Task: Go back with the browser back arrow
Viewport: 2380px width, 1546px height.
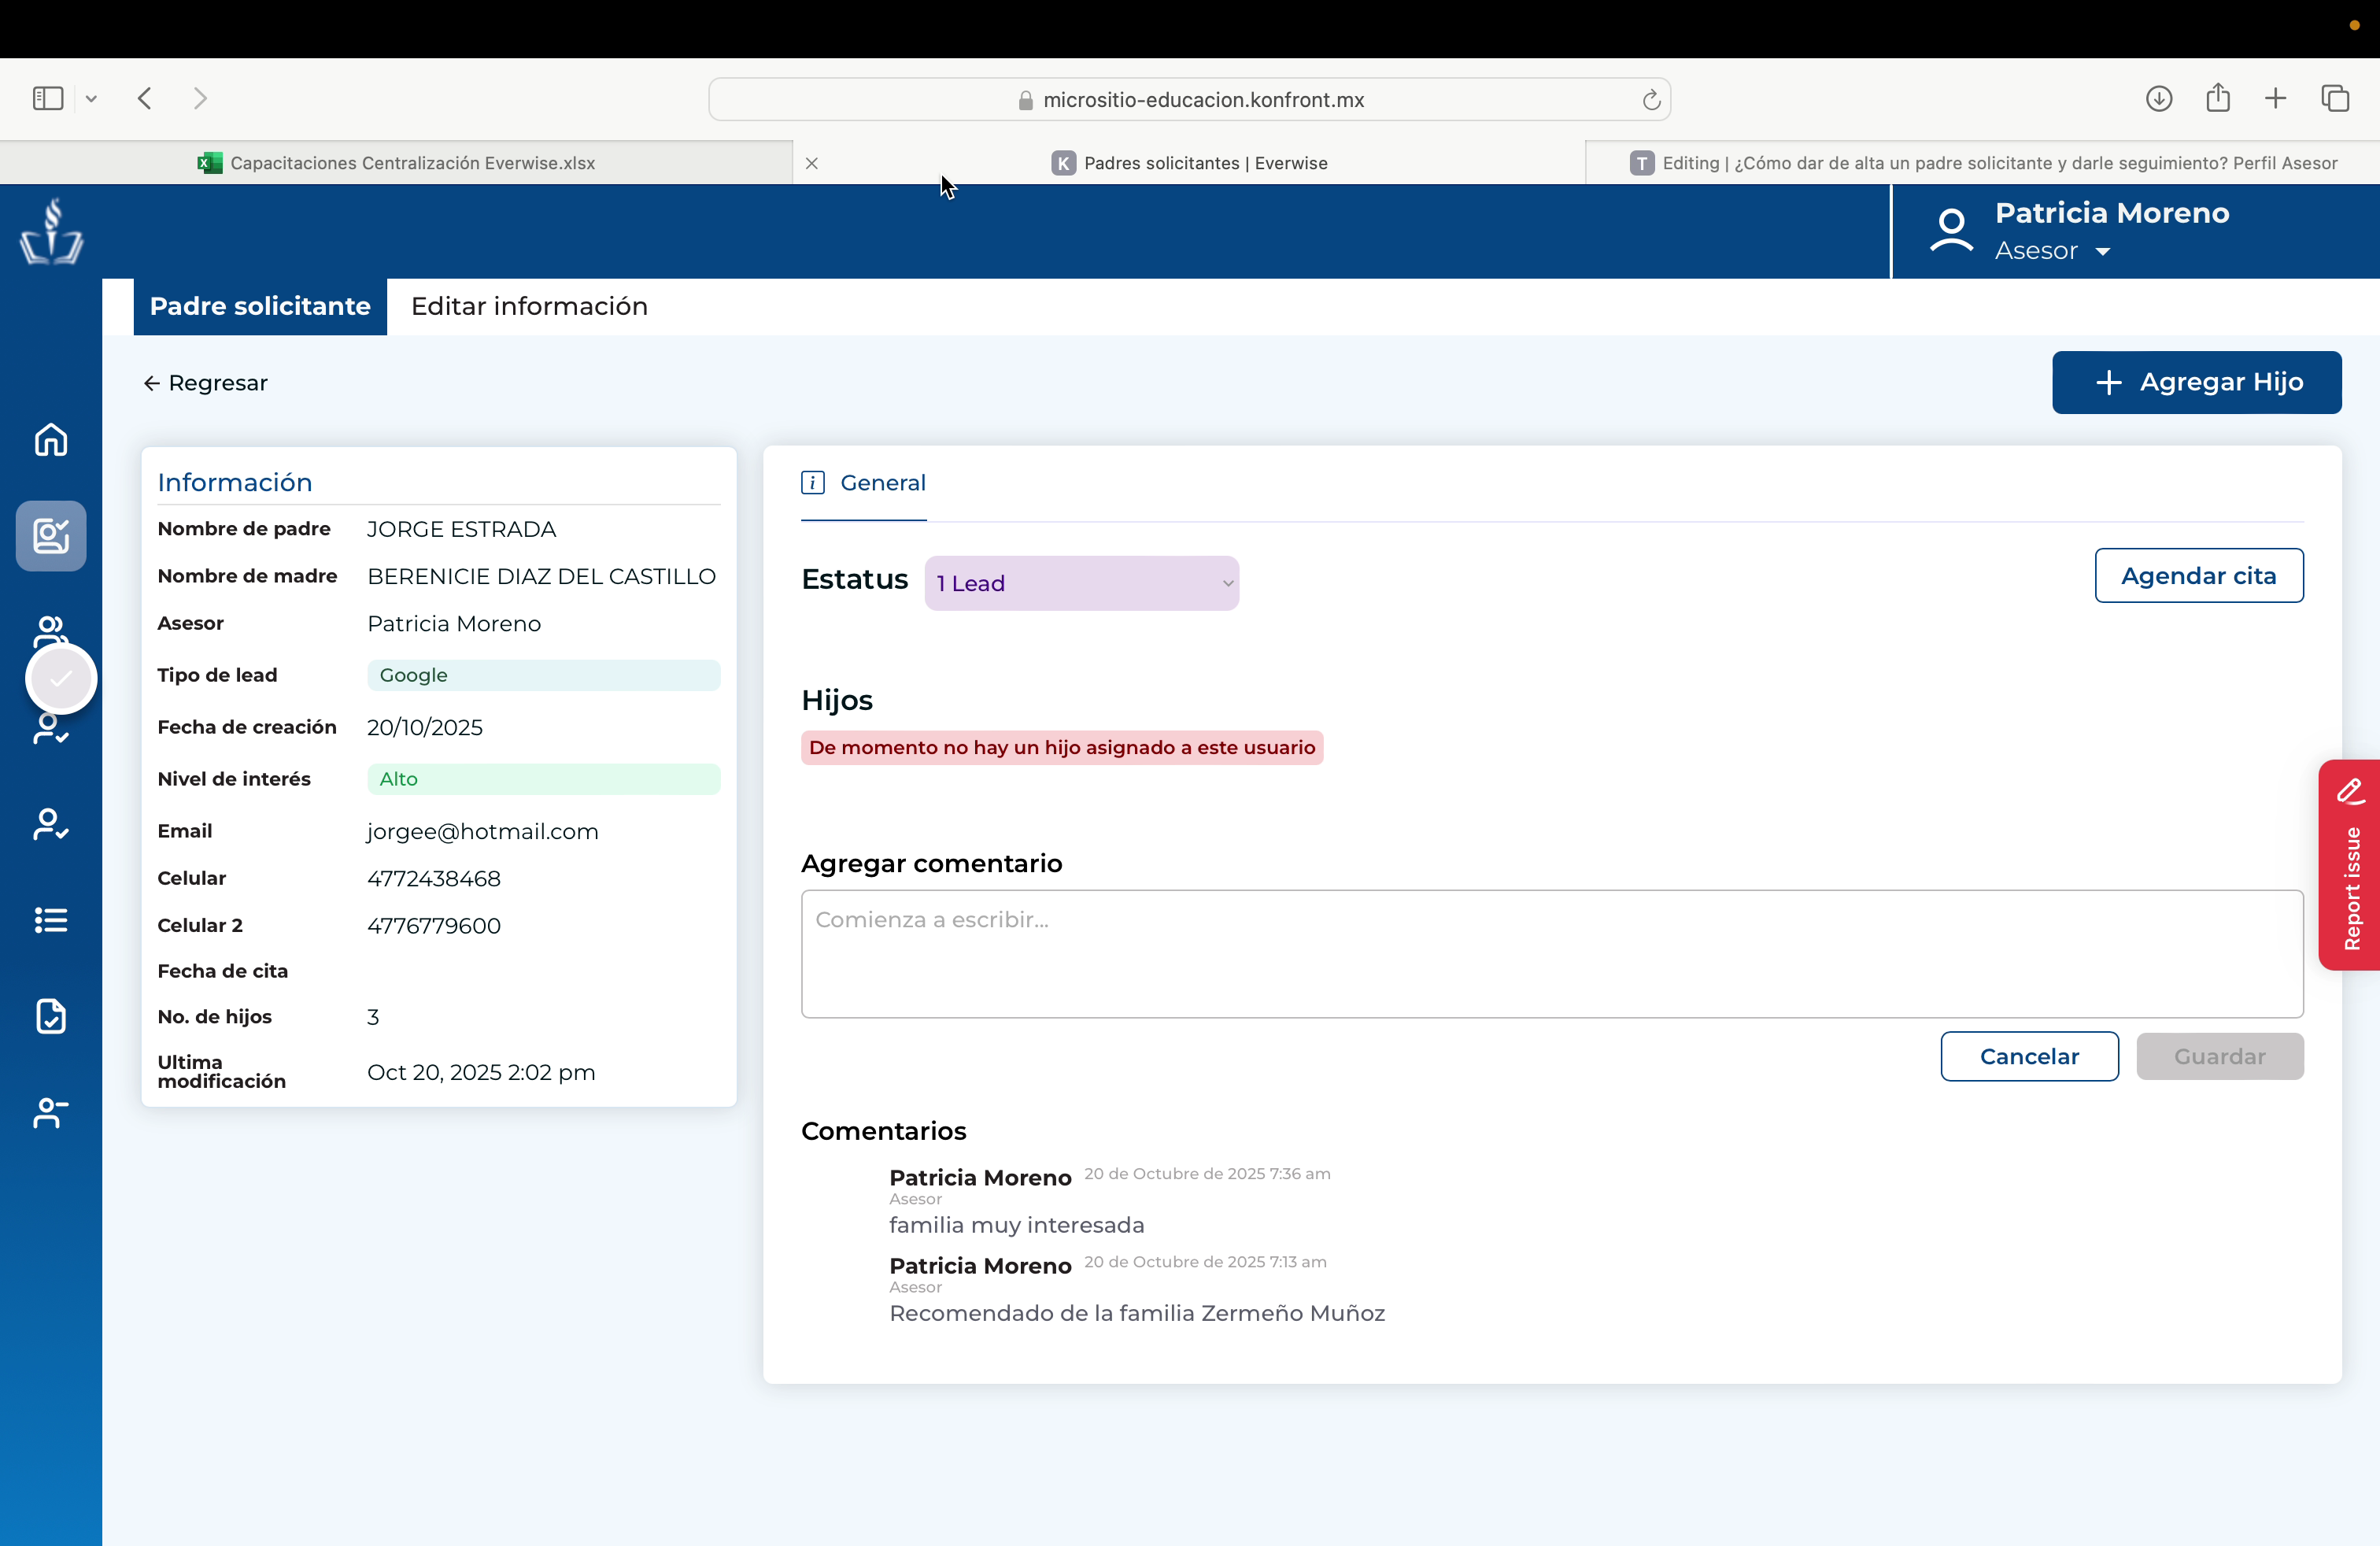Action: coord(145,98)
